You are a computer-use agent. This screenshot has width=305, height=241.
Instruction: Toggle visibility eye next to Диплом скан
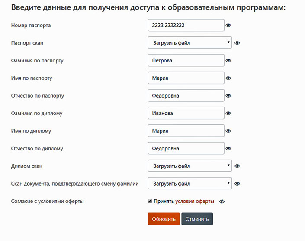(237, 166)
